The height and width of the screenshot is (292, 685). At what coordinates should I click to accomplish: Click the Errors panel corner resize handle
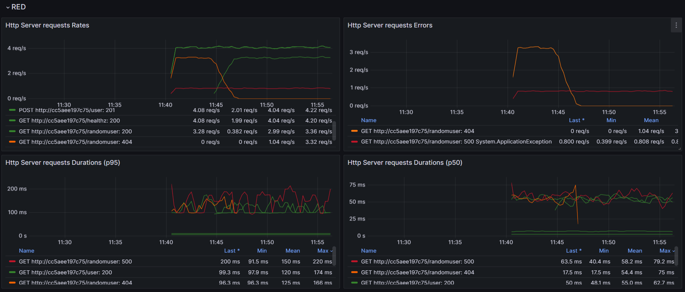point(679,149)
